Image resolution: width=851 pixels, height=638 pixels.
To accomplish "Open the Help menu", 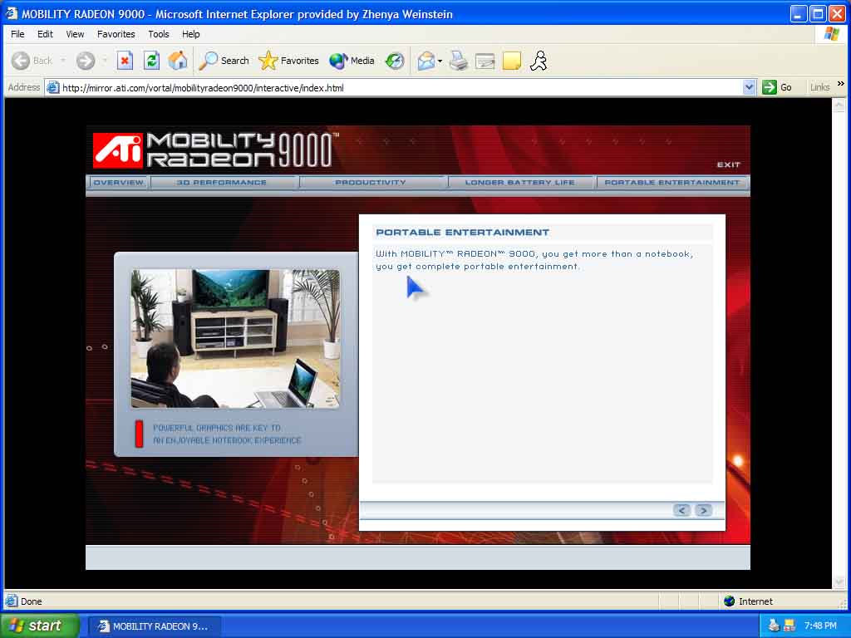I will [190, 33].
